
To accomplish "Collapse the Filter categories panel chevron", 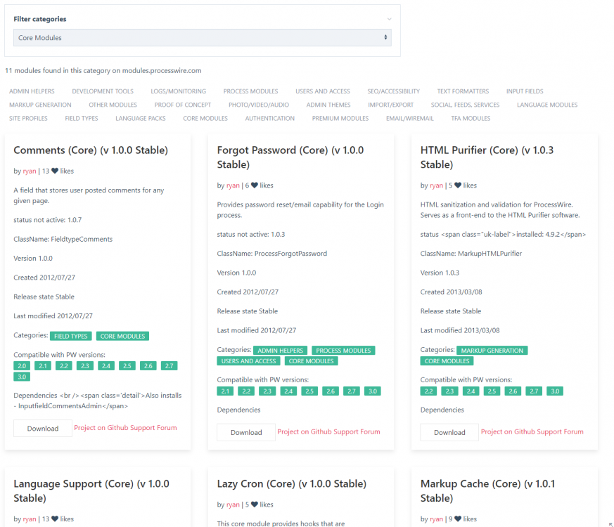I will pos(389,19).
